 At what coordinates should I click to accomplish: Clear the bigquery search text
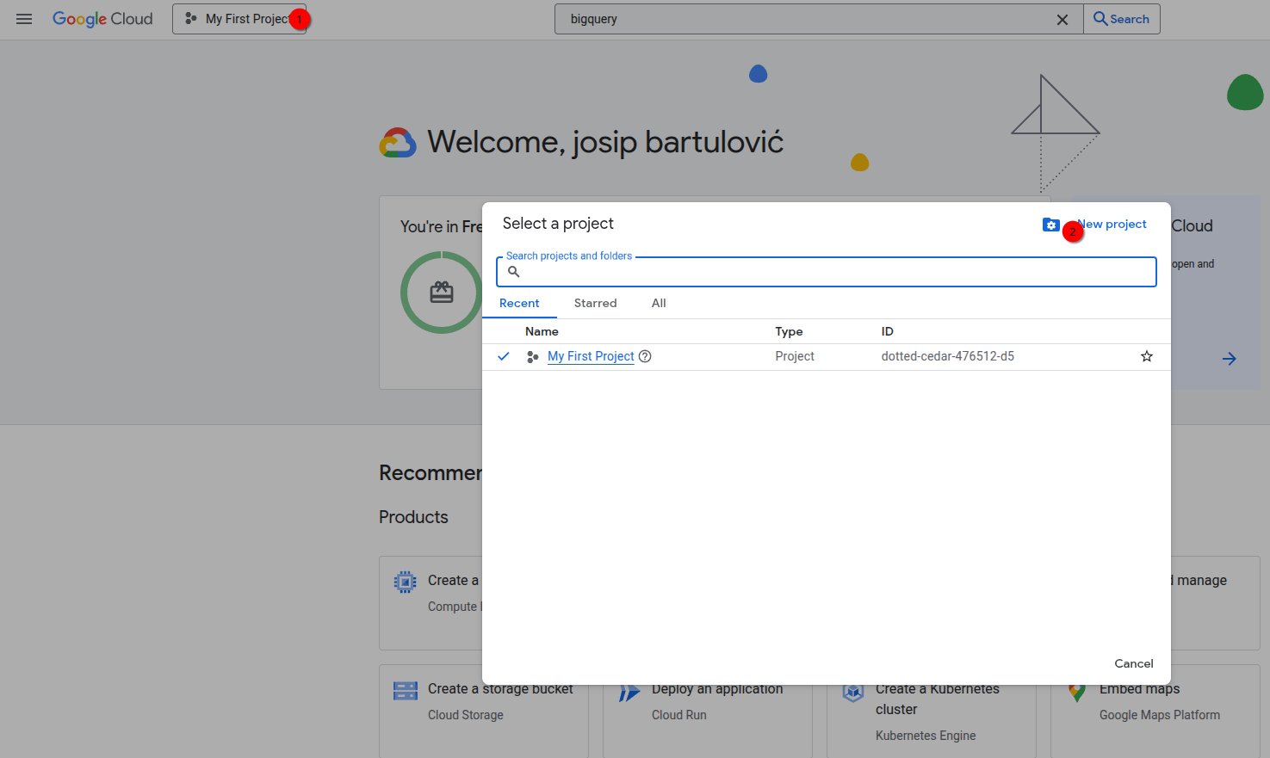[x=1062, y=19]
